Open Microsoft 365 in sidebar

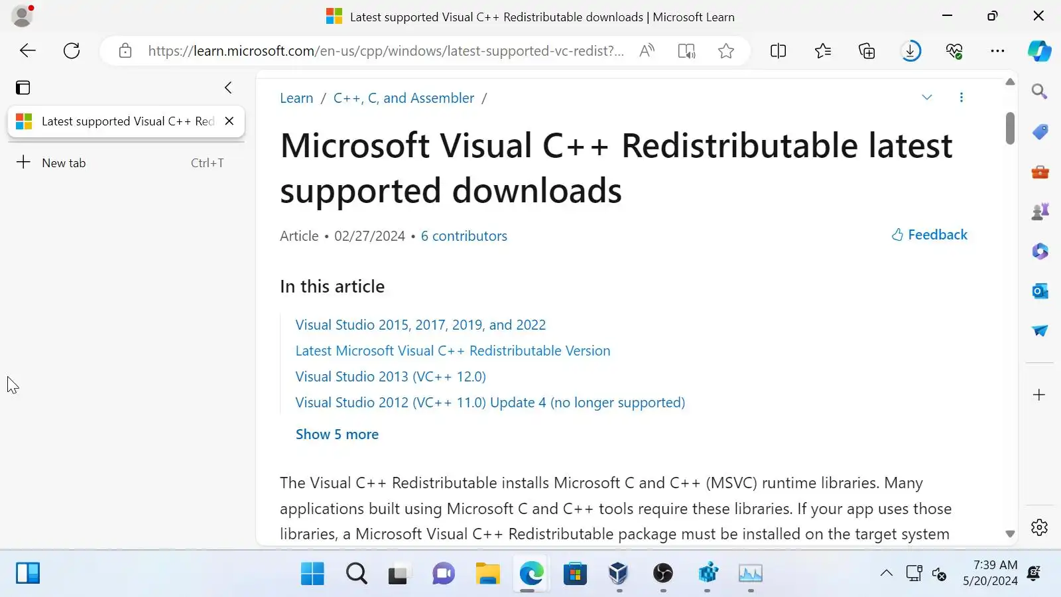click(1040, 251)
